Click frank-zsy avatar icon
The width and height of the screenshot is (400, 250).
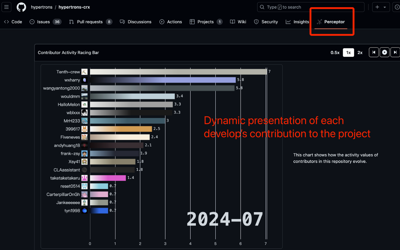tap(84, 153)
